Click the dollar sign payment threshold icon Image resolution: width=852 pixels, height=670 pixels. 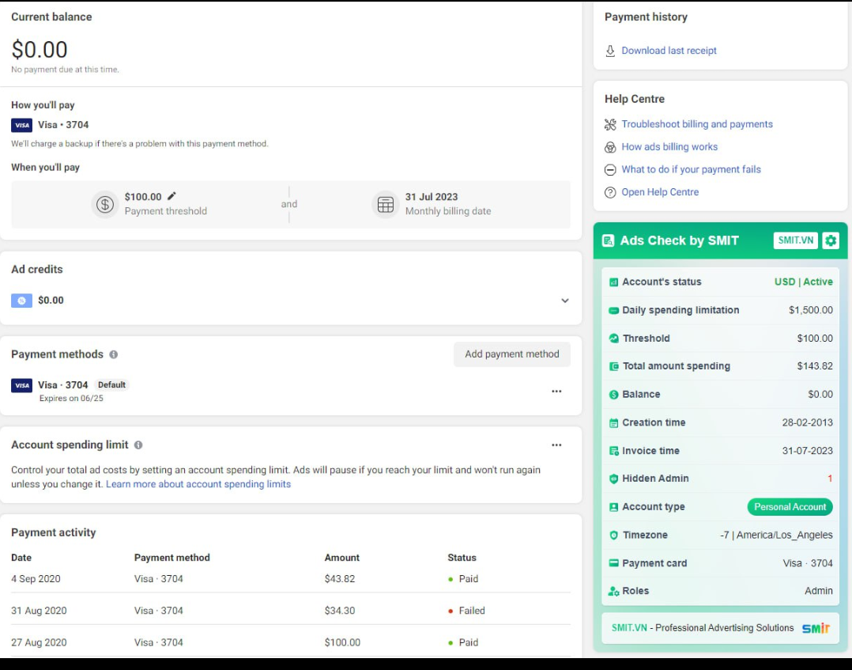[104, 204]
